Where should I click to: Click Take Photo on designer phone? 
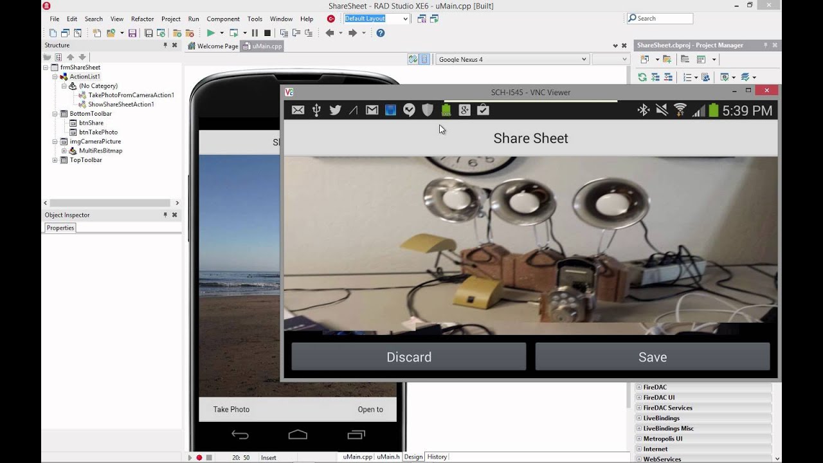231,410
